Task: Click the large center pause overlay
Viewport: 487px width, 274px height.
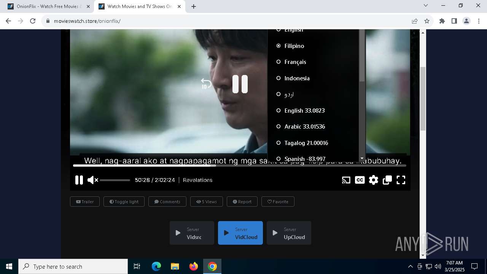Action: point(240,84)
